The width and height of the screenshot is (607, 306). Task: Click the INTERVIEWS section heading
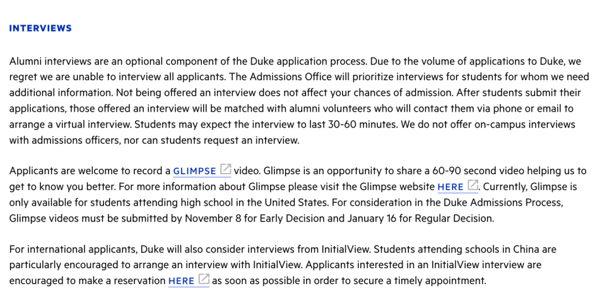point(40,28)
